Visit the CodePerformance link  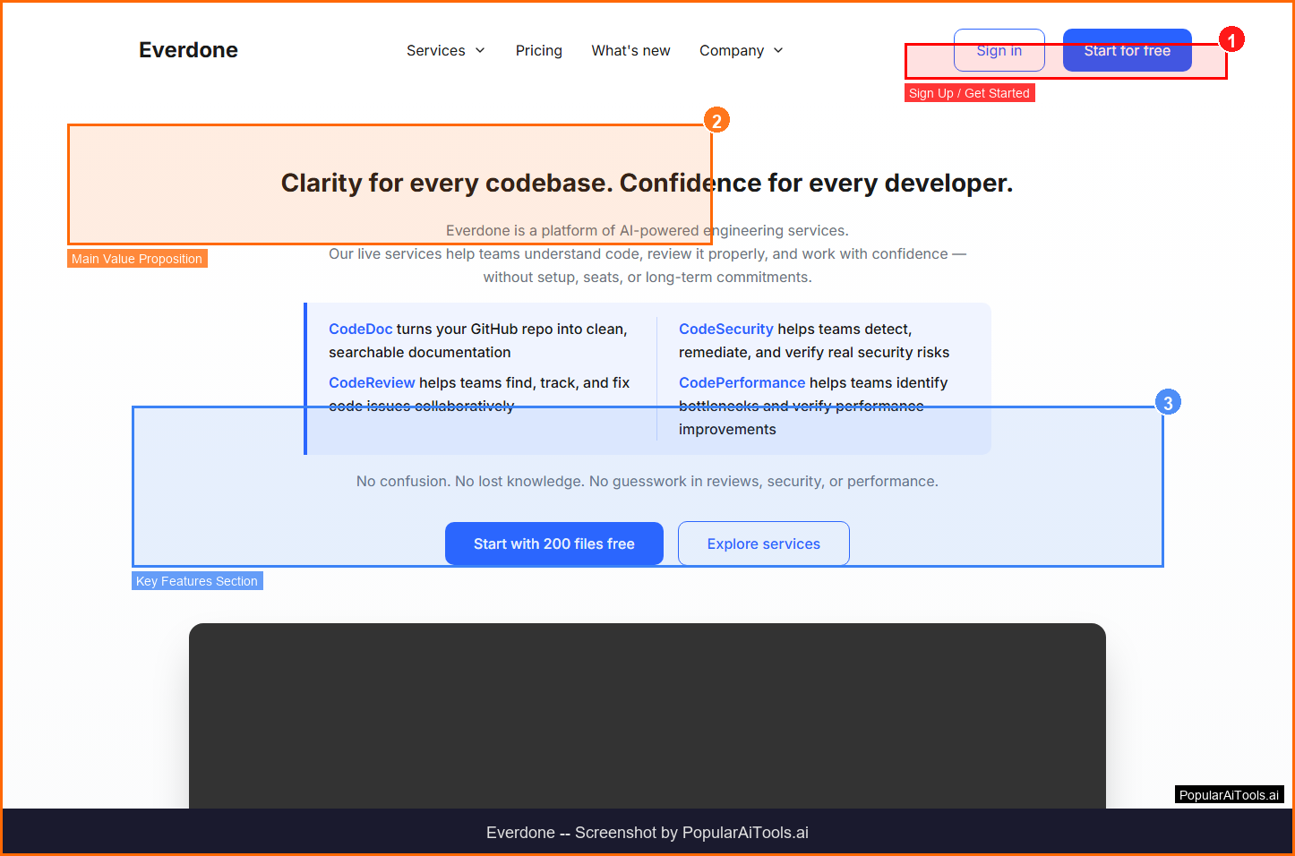click(x=742, y=383)
